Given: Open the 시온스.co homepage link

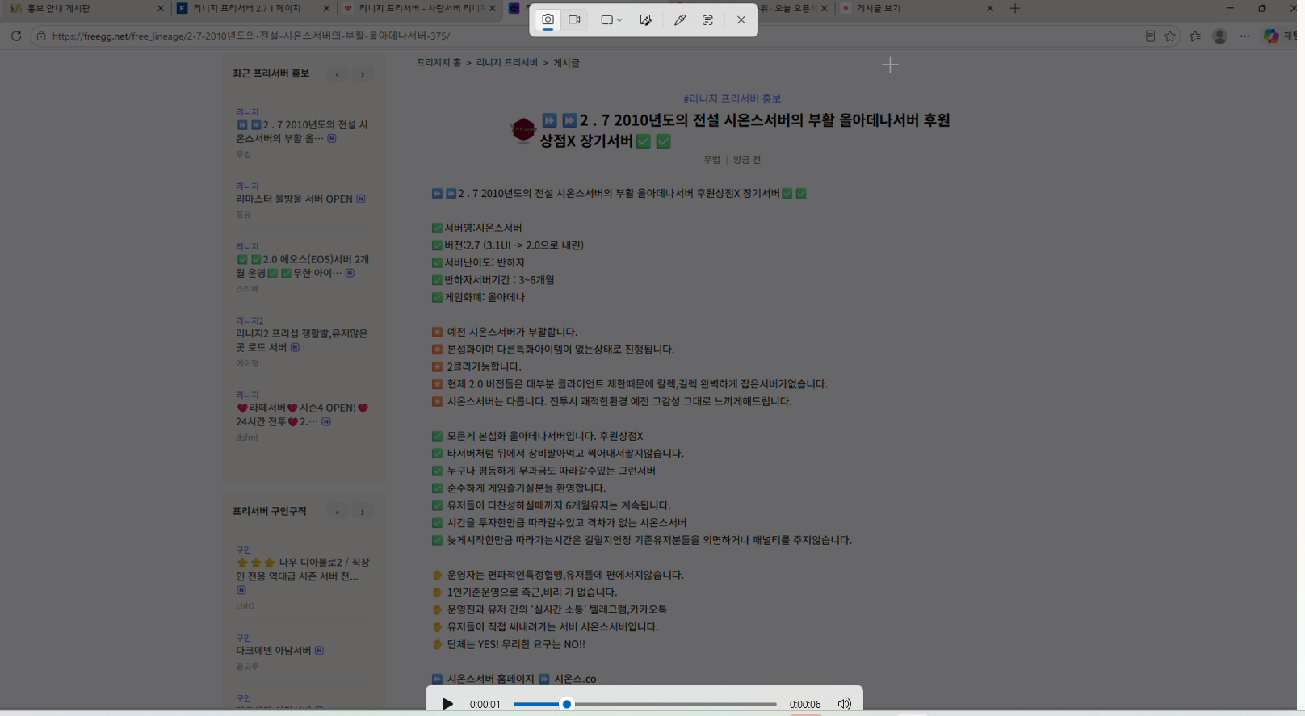Looking at the screenshot, I should [575, 679].
